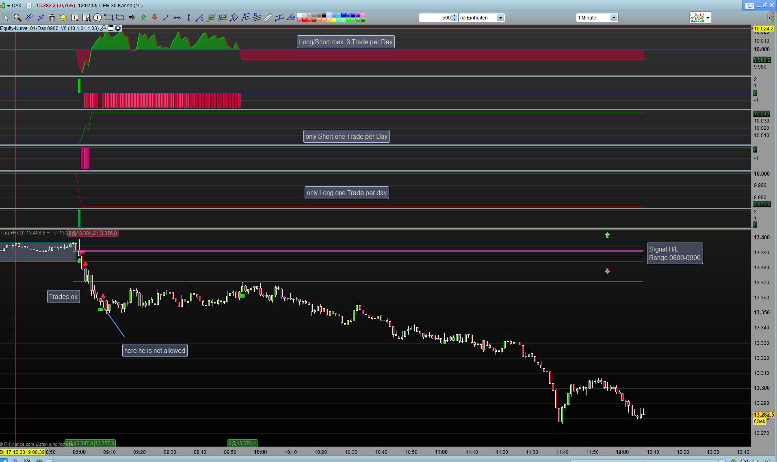Close the Equity-Kurve indicator panel

tap(118, 28)
